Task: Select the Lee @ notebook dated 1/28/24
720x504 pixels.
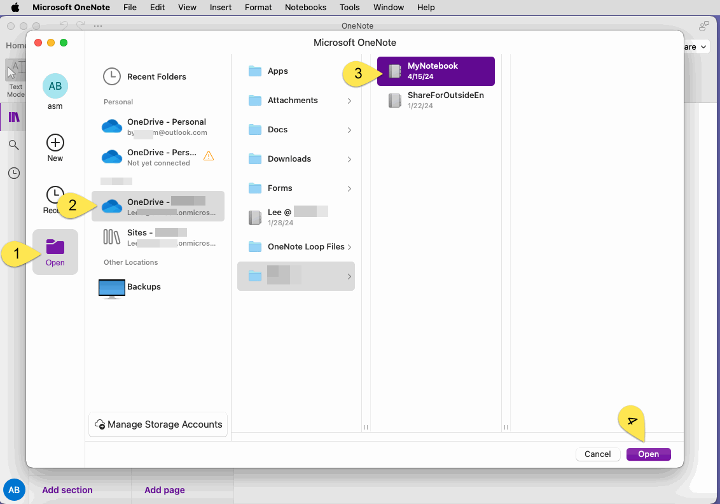Action: coord(296,217)
